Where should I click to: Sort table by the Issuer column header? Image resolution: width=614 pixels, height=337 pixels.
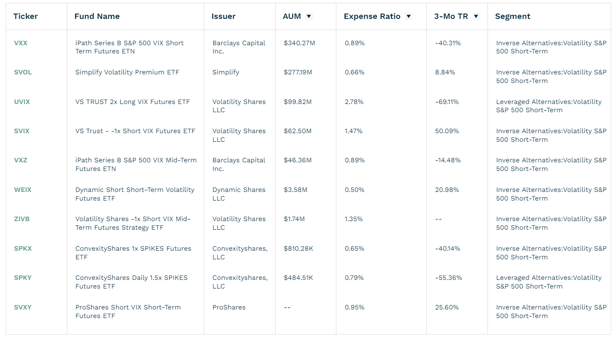(223, 16)
